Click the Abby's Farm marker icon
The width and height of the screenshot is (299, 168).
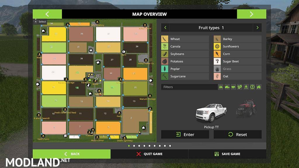(x=145, y=25)
